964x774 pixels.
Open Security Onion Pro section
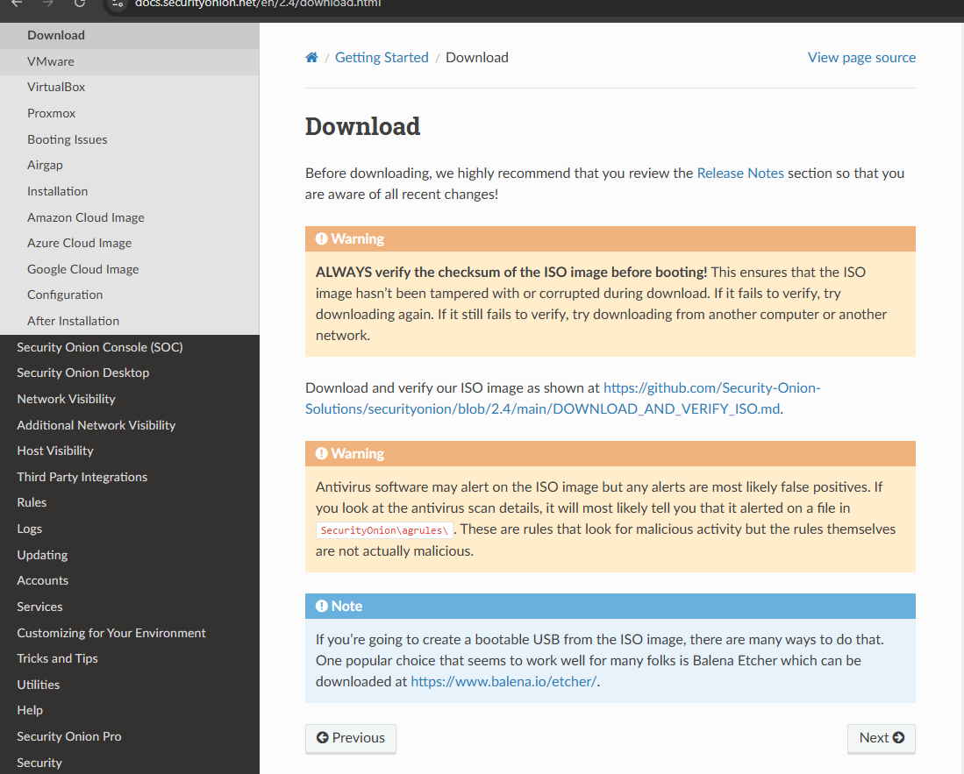130,736
